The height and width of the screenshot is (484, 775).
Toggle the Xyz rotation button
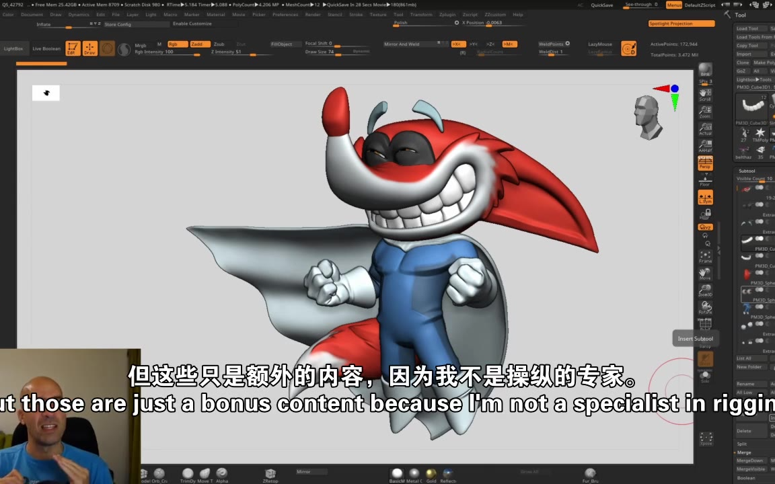coord(705,227)
